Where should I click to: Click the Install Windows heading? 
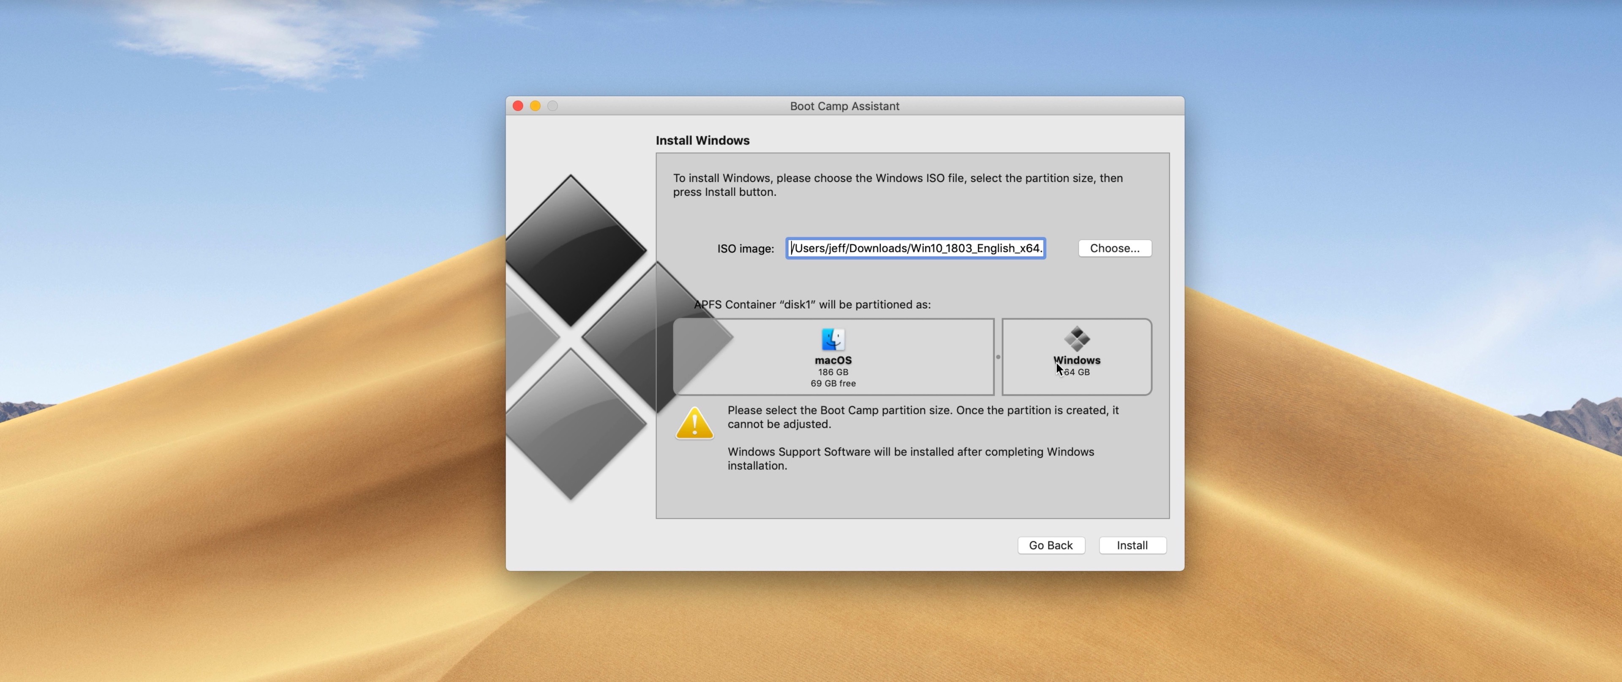pyautogui.click(x=703, y=140)
